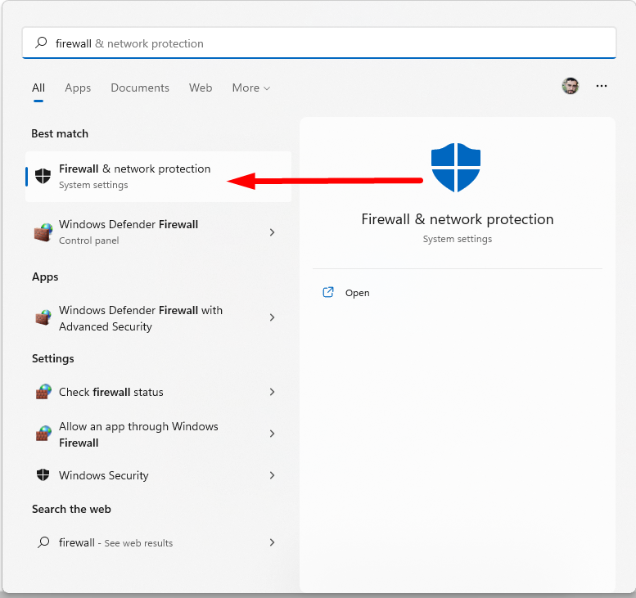Expand Windows Security result chevron
Viewport: 636px width, 598px height.
(x=273, y=475)
